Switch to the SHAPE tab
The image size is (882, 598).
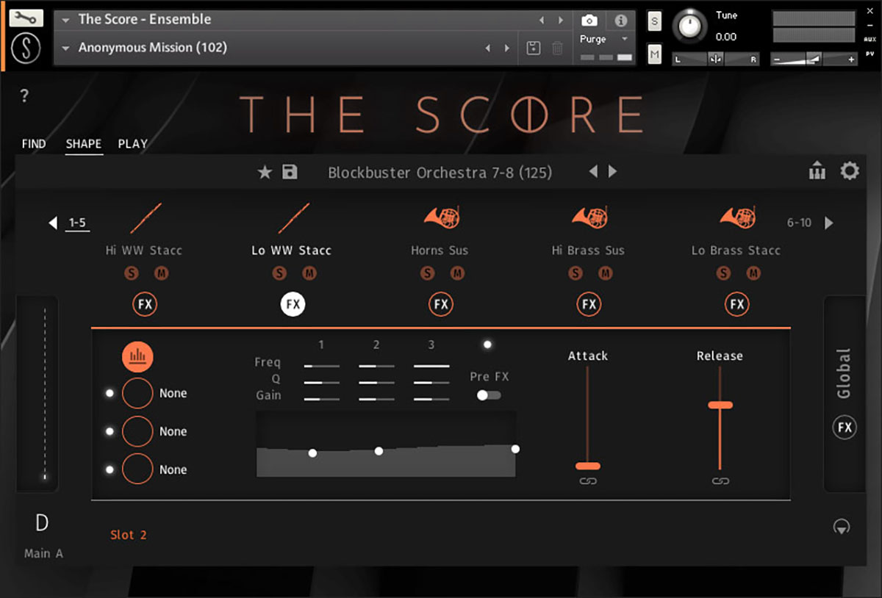[84, 144]
